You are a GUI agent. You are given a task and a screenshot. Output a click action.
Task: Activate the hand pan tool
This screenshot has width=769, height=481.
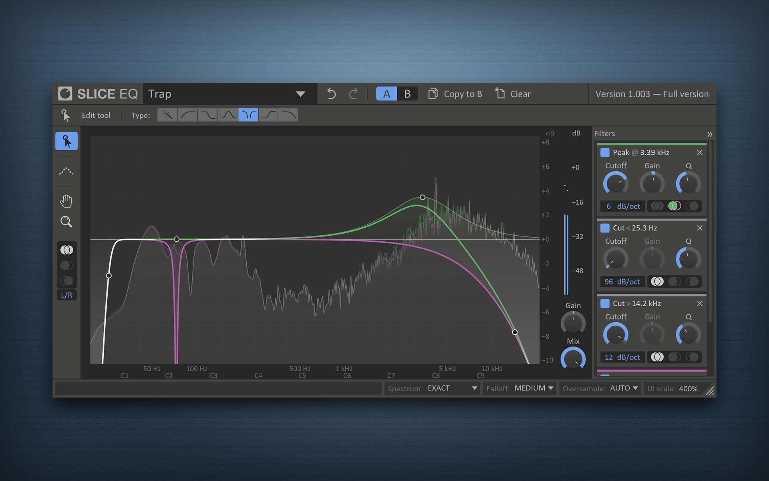click(x=66, y=201)
